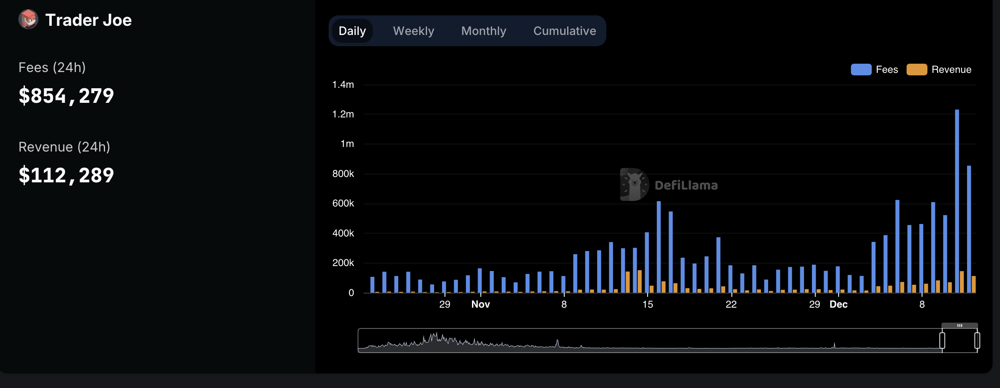The image size is (1000, 388).
Task: Click the right zoom range slider handle
Action: [x=977, y=341]
